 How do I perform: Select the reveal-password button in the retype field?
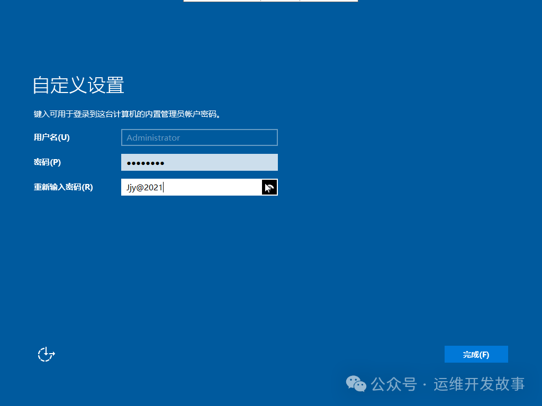point(269,187)
